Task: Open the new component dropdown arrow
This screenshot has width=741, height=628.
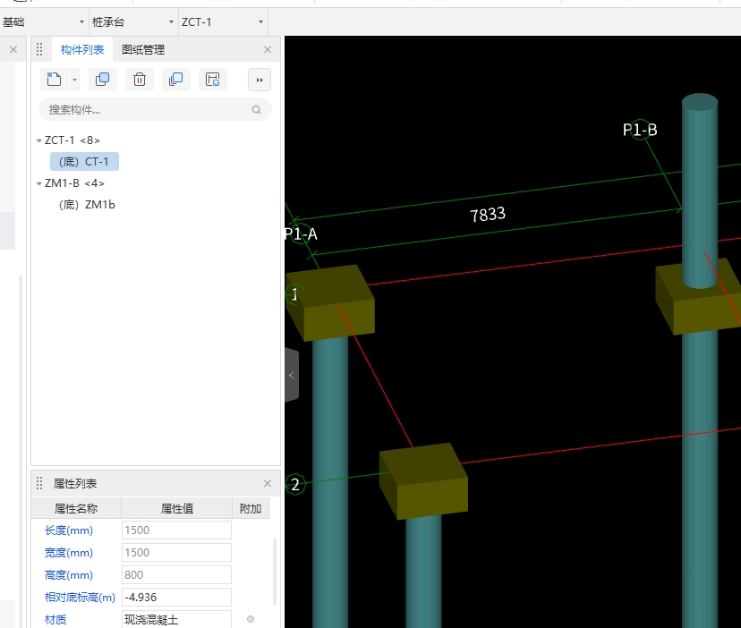Action: pos(74,80)
